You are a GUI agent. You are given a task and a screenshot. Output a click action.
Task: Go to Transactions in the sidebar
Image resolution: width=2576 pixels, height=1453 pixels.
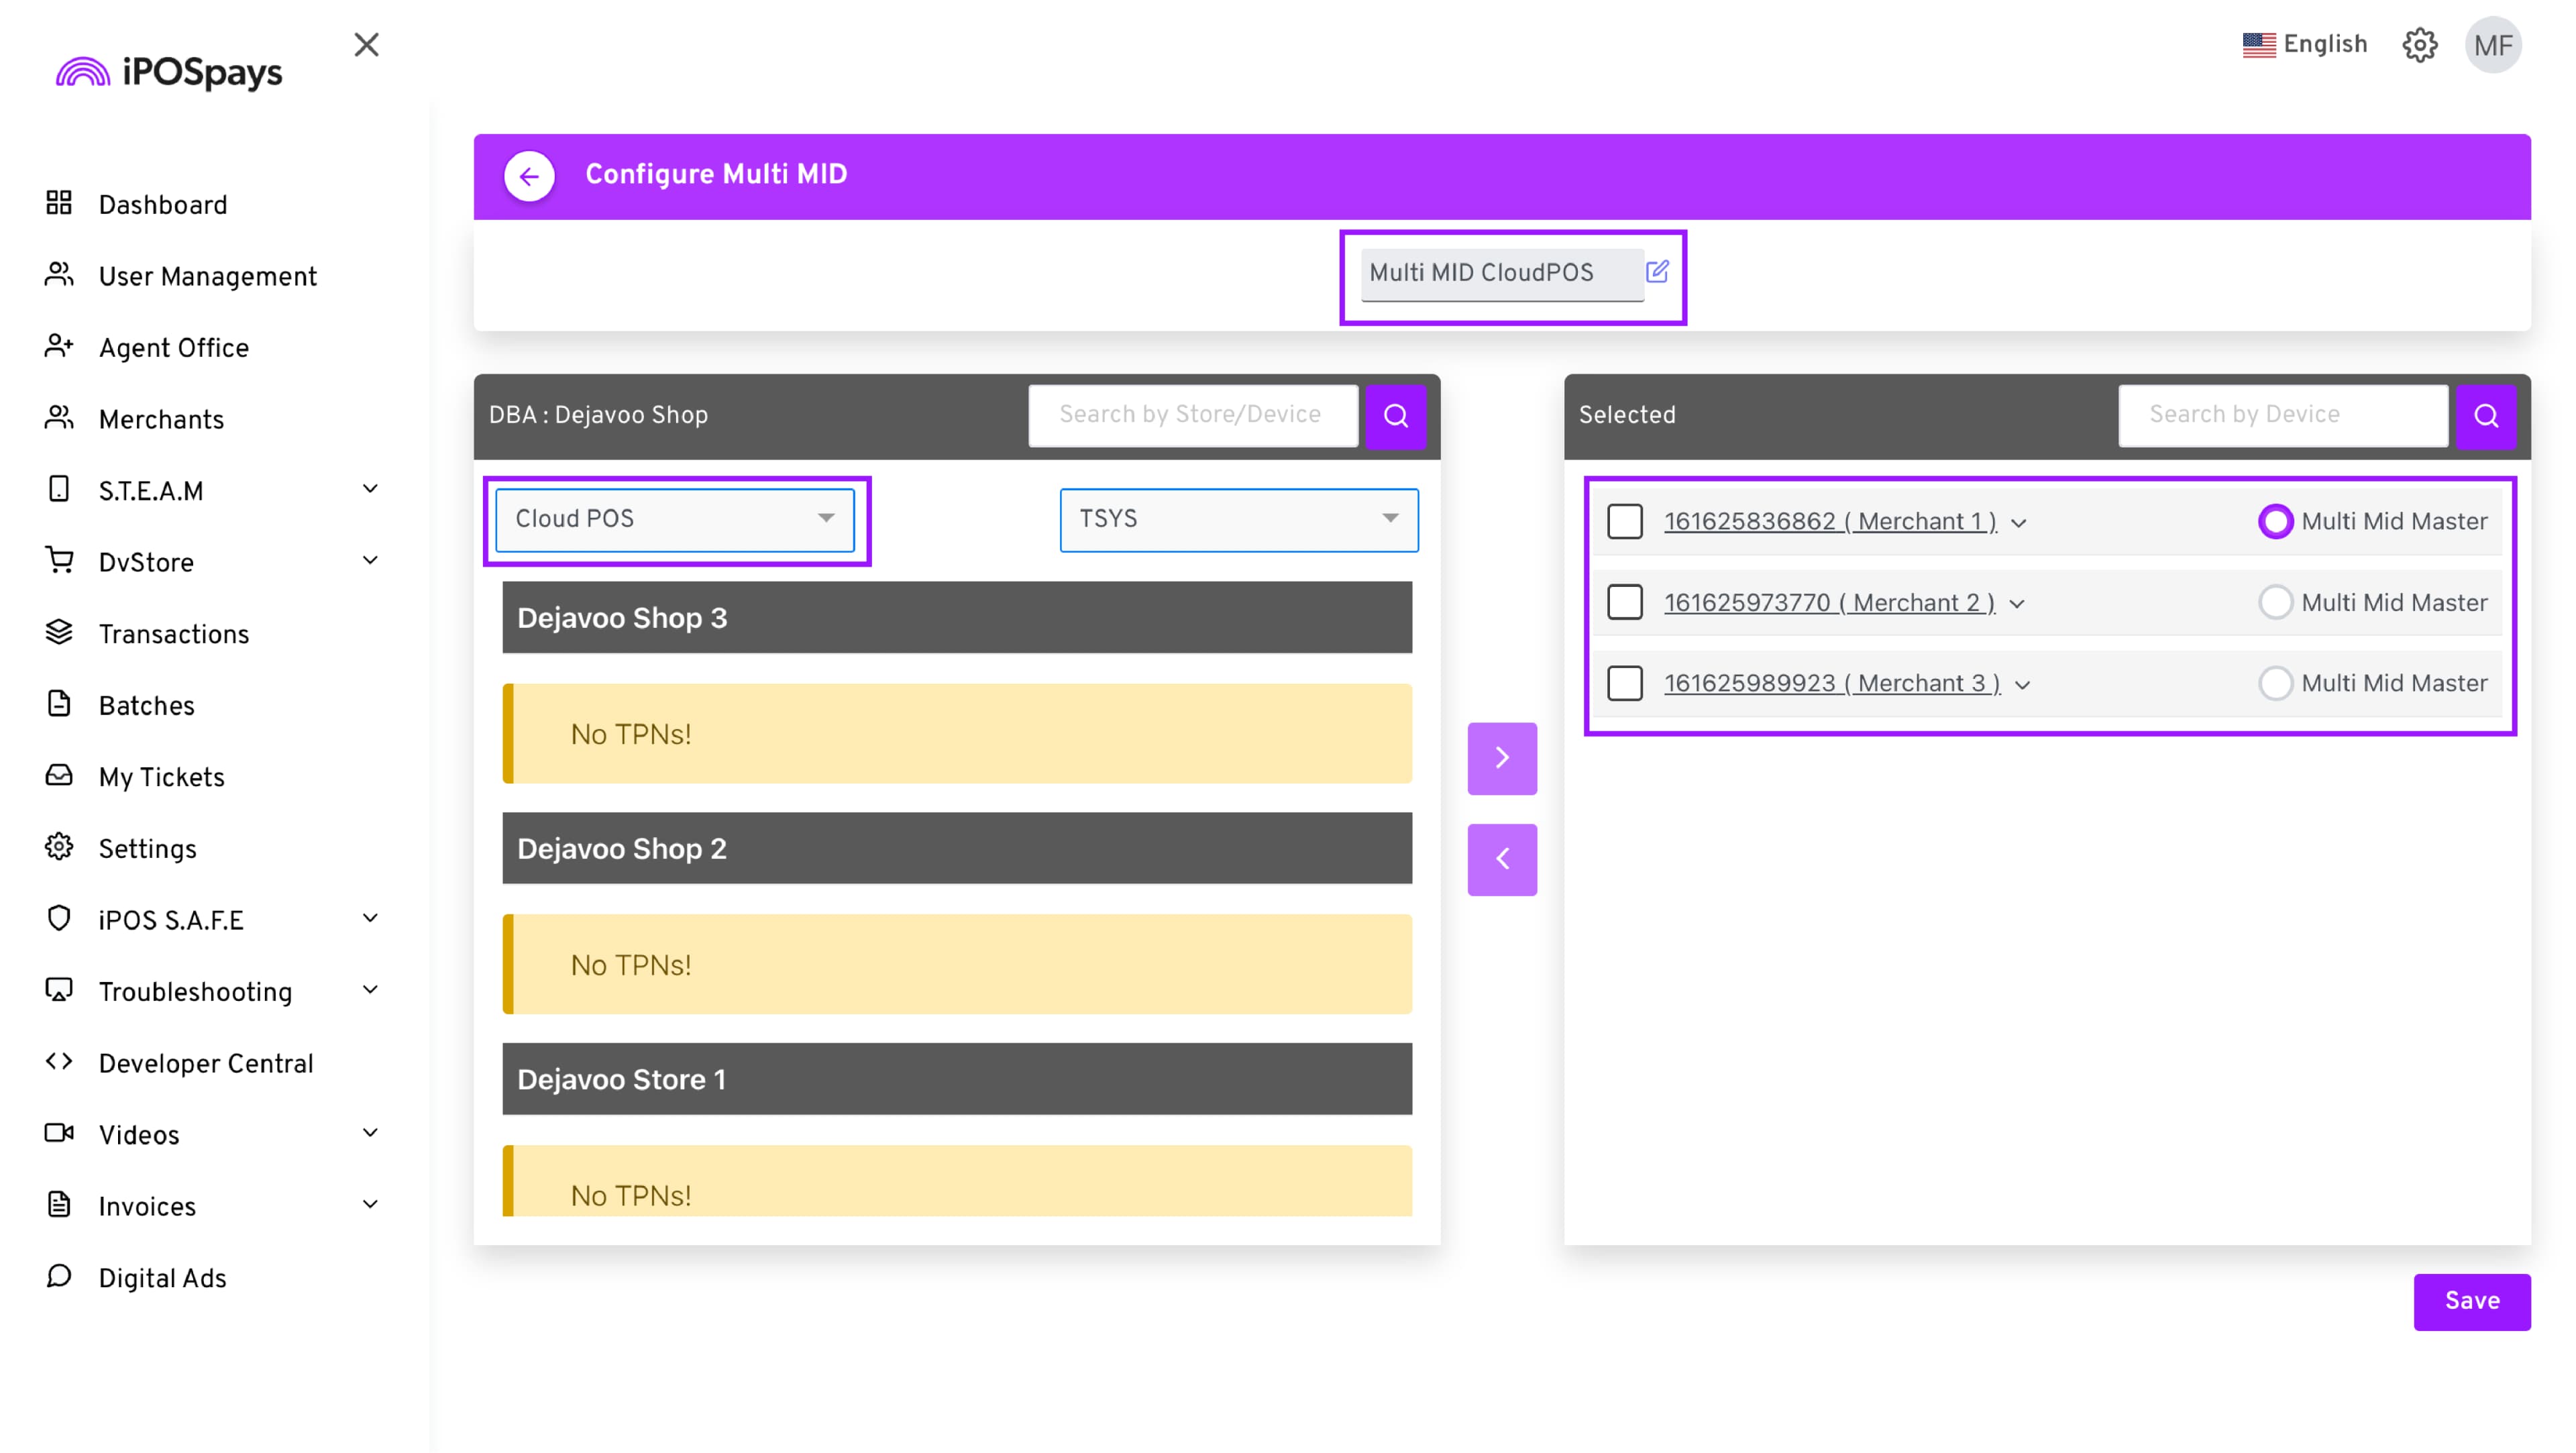click(x=173, y=634)
